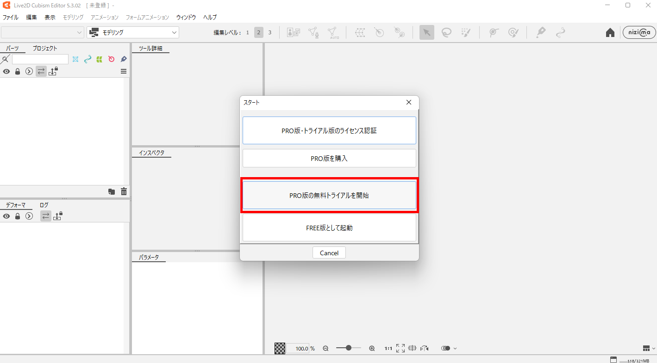Toggle the swap arrows button in Parts panel
Viewport: 657px width, 363px height.
pyautogui.click(x=41, y=71)
